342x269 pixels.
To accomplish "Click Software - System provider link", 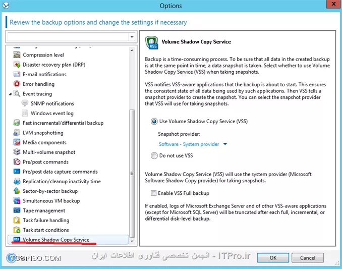I will pyautogui.click(x=189, y=144).
